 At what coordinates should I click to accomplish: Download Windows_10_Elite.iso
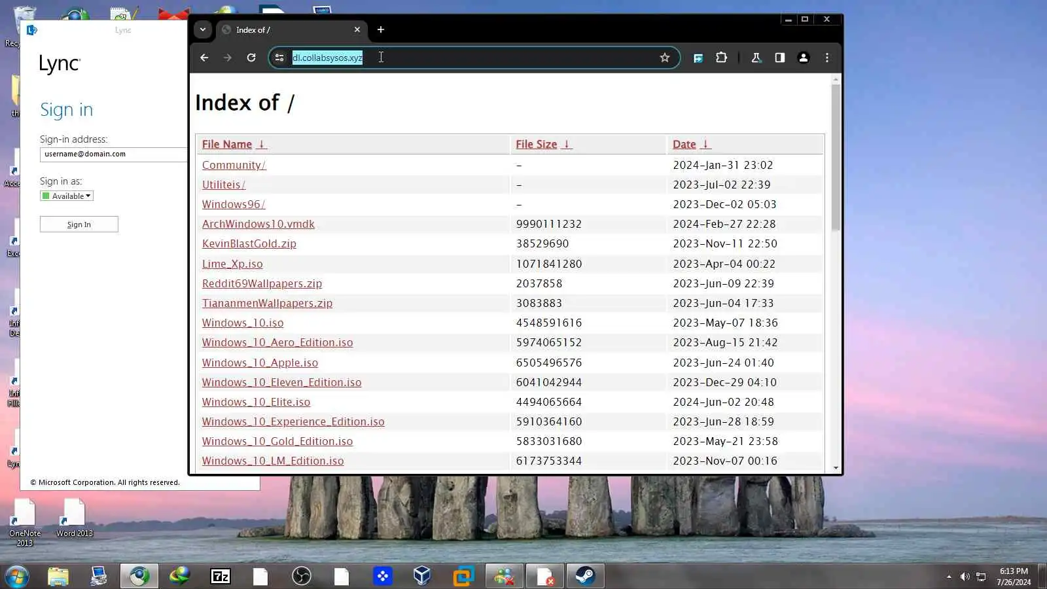[x=256, y=402]
